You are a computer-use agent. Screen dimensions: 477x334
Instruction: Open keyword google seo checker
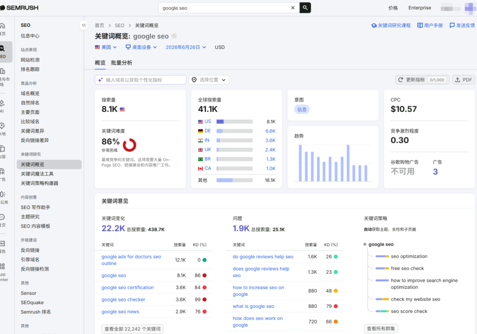click(123, 300)
